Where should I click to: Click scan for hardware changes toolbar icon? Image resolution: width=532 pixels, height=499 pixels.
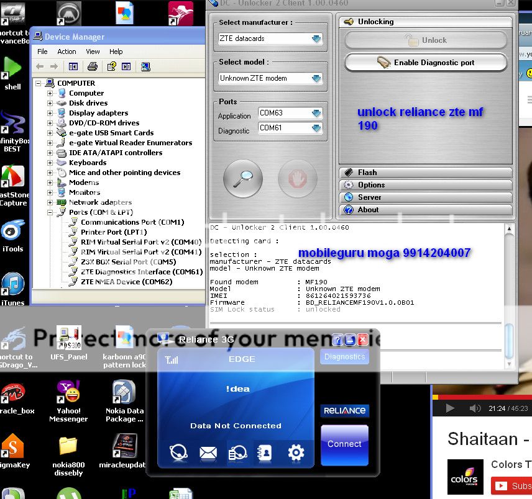[145, 66]
